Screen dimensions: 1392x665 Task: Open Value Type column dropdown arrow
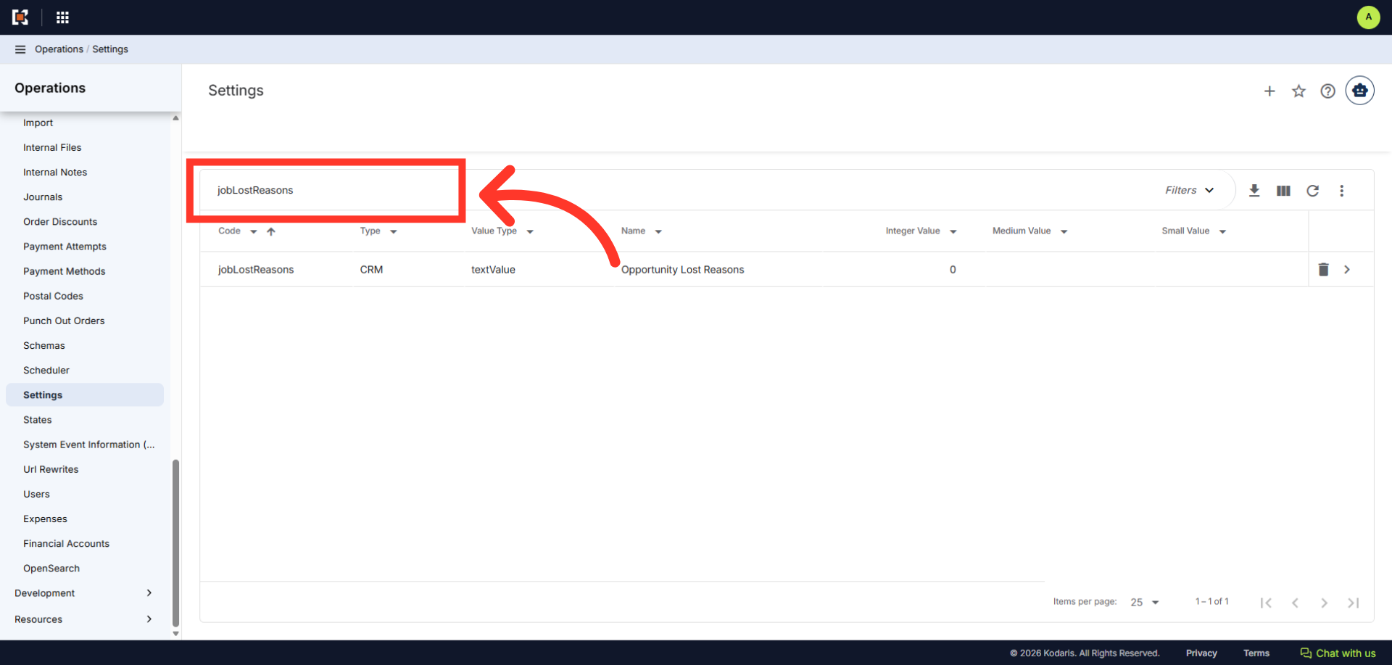530,232
